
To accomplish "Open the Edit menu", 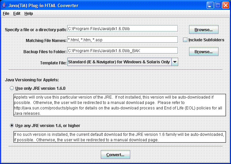I will [x=17, y=14].
